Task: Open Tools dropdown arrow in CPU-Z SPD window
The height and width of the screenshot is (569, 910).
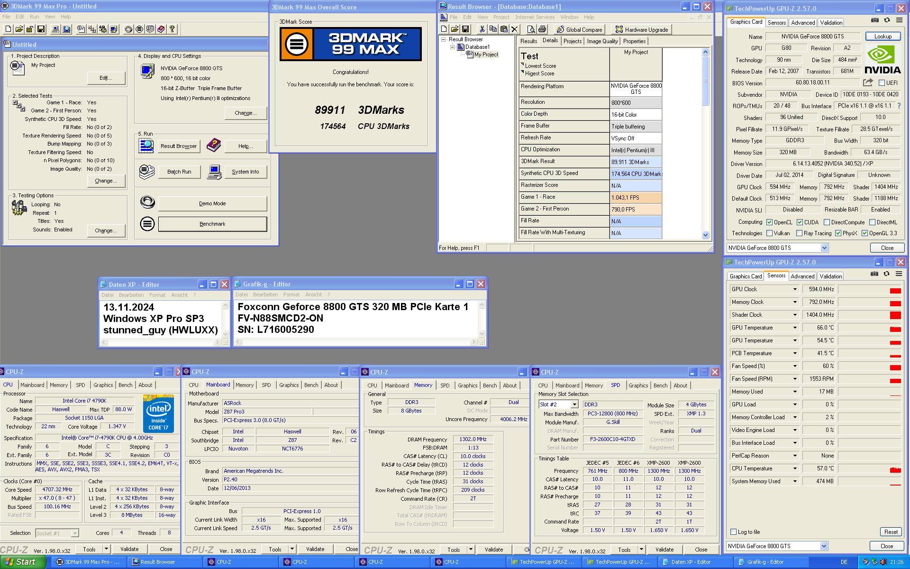Action: pos(641,549)
